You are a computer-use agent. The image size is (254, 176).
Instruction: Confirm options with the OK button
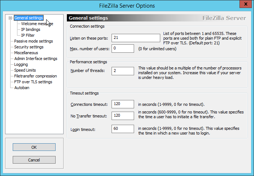click(34, 147)
